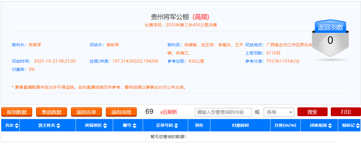Click sort arrows for 足环号码
This screenshot has height=158, width=361.
click(x=176, y=126)
